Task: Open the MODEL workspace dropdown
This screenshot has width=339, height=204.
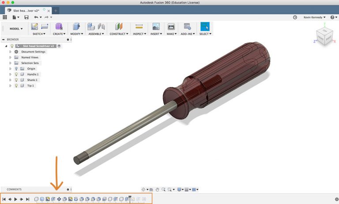Action: tap(16, 29)
